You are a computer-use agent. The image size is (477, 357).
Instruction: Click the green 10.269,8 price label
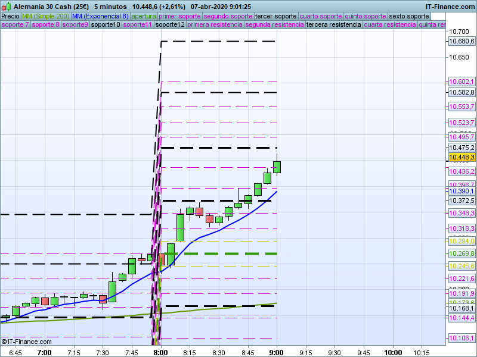(461, 253)
